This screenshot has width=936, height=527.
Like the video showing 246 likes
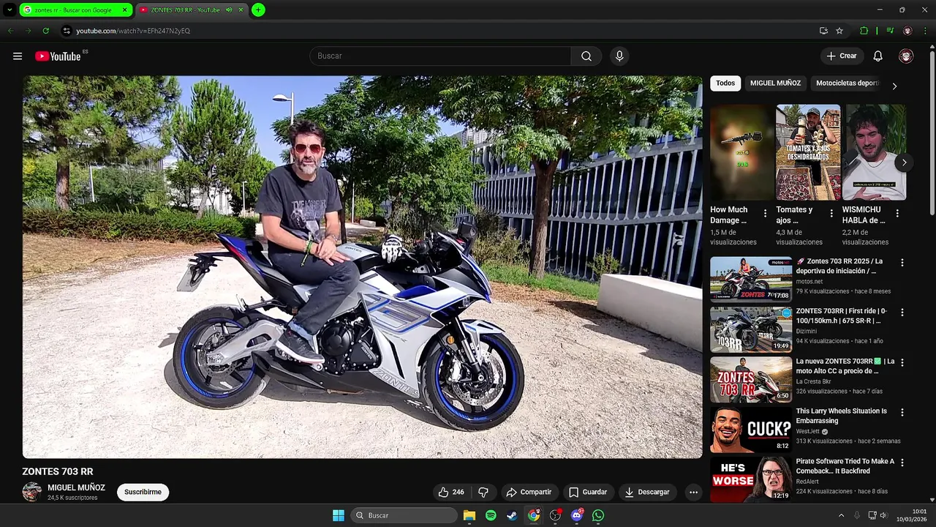[451, 492]
